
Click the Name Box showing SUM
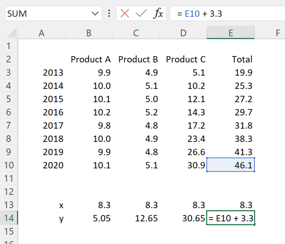coord(43,13)
